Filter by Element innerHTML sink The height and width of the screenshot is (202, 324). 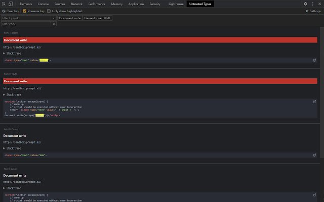tap(97, 18)
